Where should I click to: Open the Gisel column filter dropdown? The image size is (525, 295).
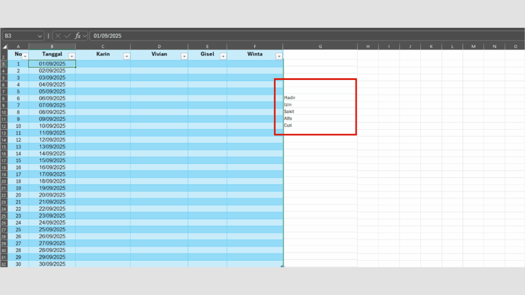223,56
